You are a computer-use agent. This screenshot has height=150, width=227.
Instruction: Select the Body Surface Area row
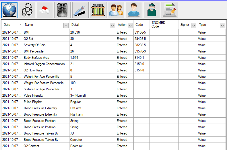pos(114,58)
